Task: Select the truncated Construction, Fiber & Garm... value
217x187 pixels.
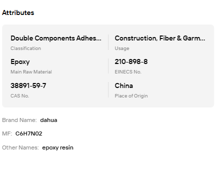Action: pyautogui.click(x=160, y=38)
